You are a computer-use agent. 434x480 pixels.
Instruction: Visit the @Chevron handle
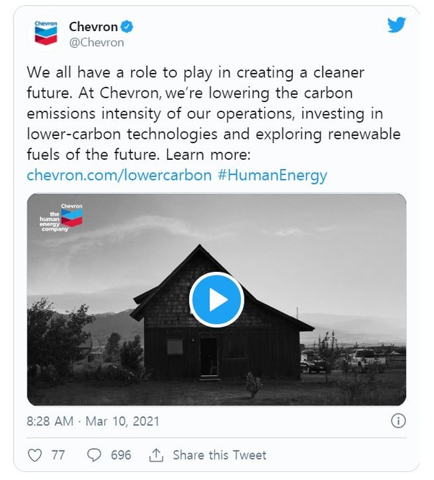pyautogui.click(x=96, y=42)
